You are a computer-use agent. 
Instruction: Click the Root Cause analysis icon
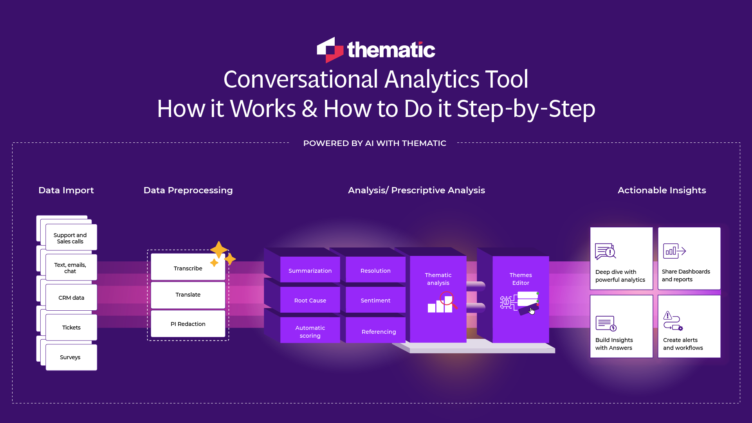click(x=309, y=301)
